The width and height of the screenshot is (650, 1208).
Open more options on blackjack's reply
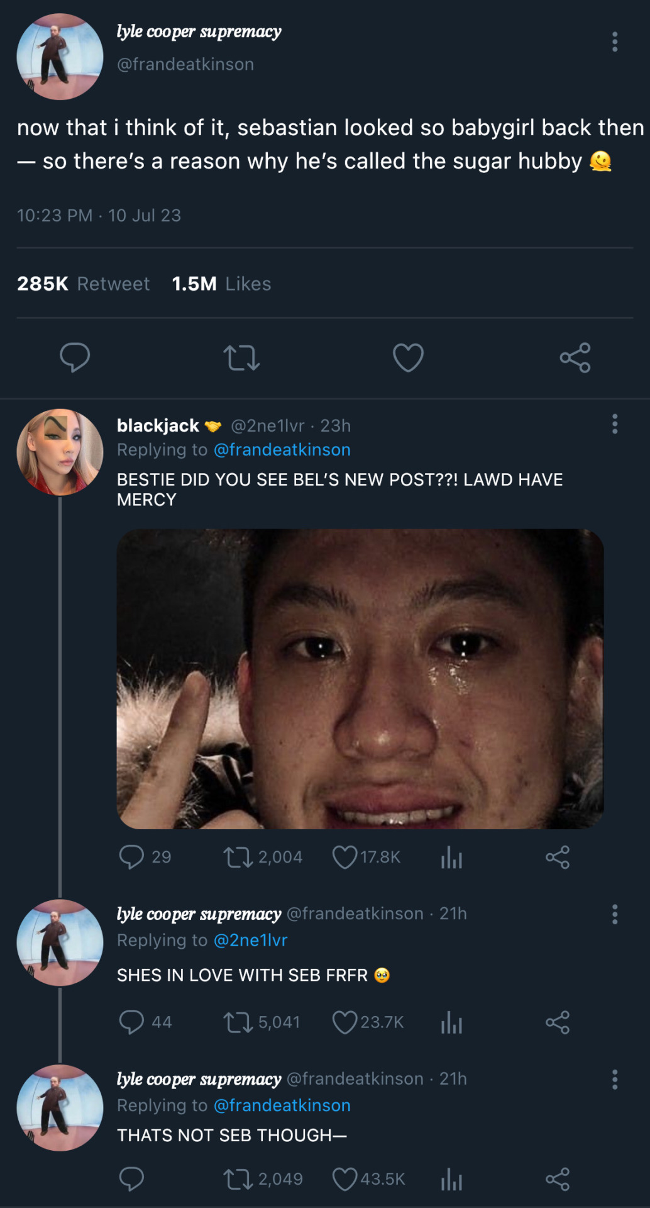615,424
